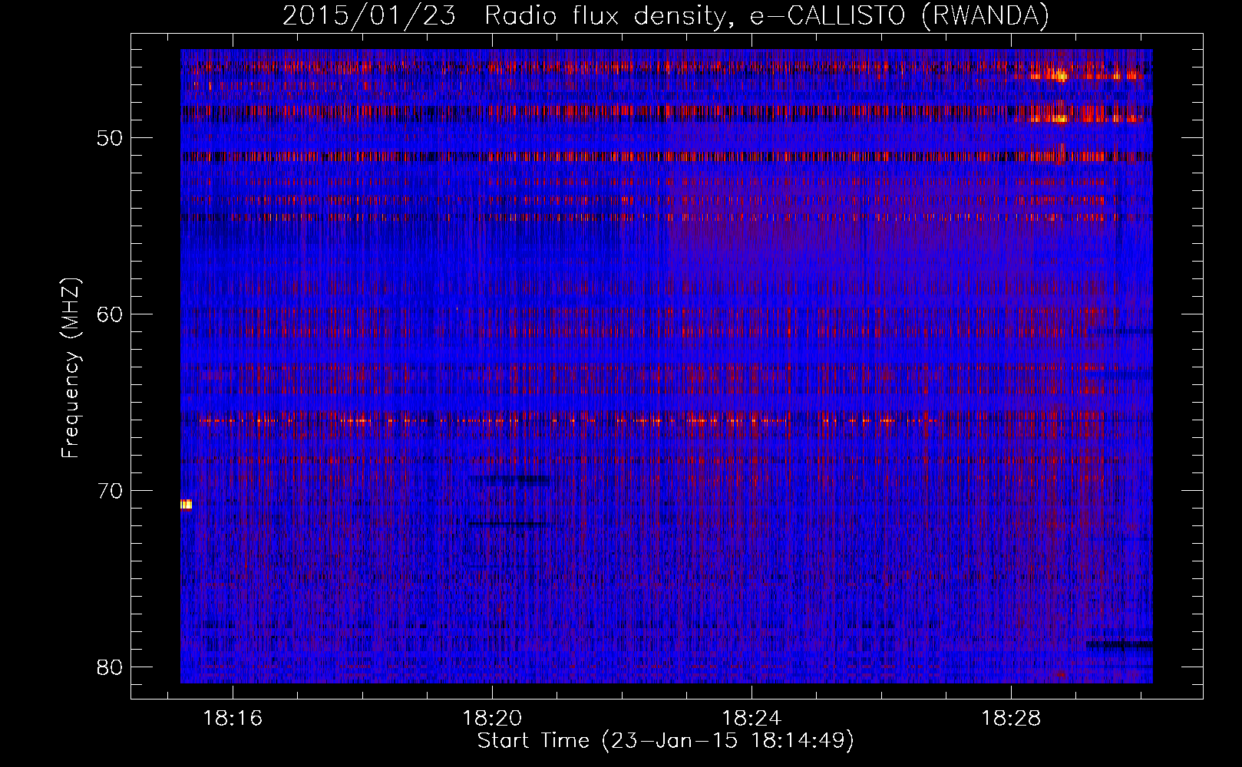Click the 50 frequency tick label
This screenshot has height=767, width=1242.
pyautogui.click(x=111, y=138)
